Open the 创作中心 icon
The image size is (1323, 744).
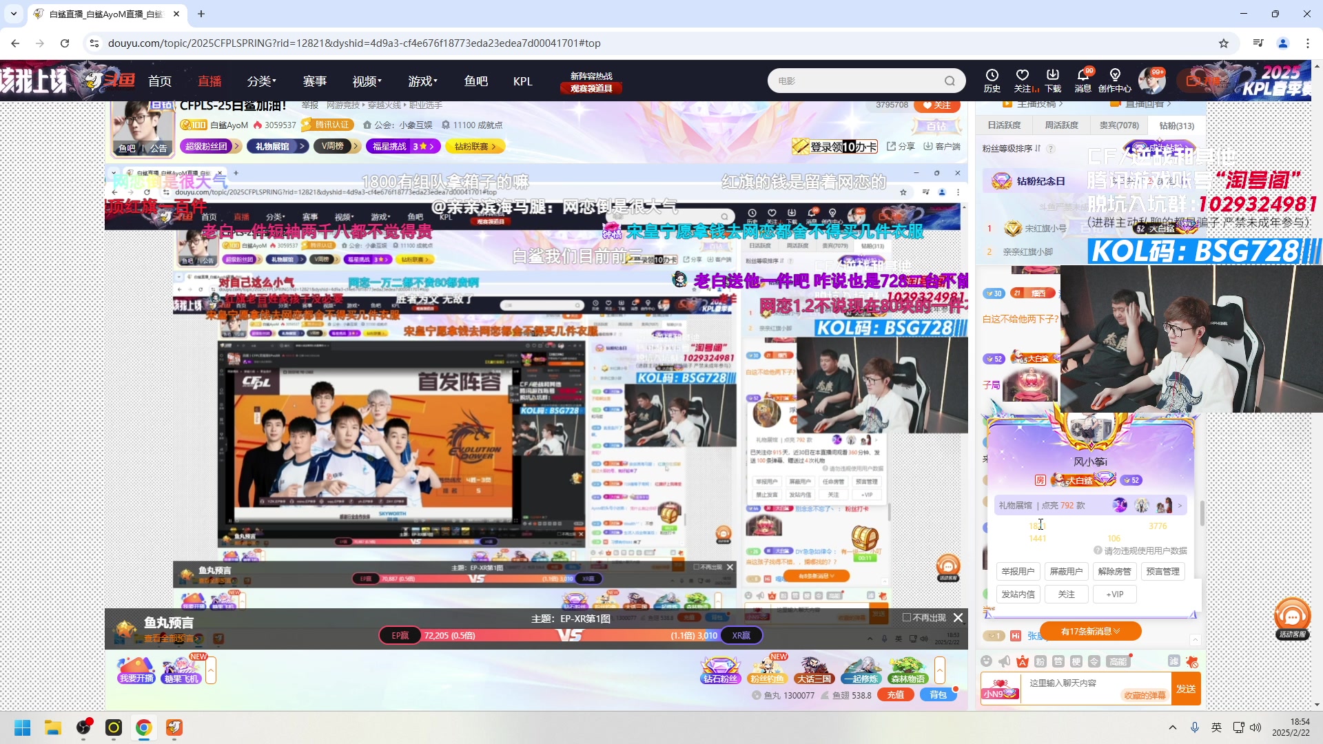1115,80
